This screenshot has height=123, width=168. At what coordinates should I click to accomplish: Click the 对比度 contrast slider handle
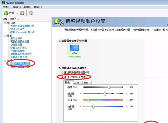[105, 94]
